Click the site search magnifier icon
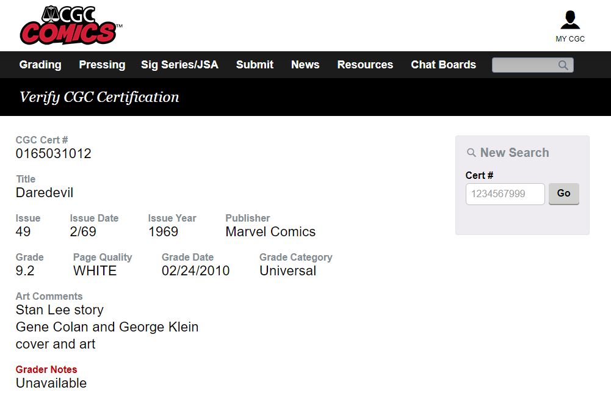This screenshot has height=398, width=611. pyautogui.click(x=563, y=65)
